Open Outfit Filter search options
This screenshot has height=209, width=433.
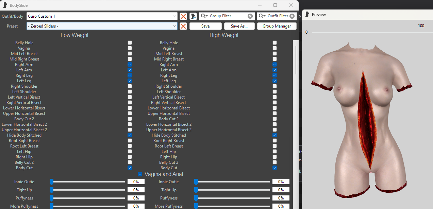click(x=262, y=16)
